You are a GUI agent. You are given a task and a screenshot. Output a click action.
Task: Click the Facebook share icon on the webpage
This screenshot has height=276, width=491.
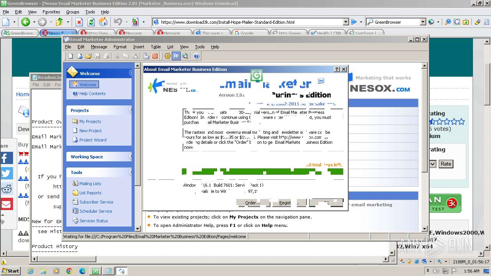pyautogui.click(x=7, y=158)
